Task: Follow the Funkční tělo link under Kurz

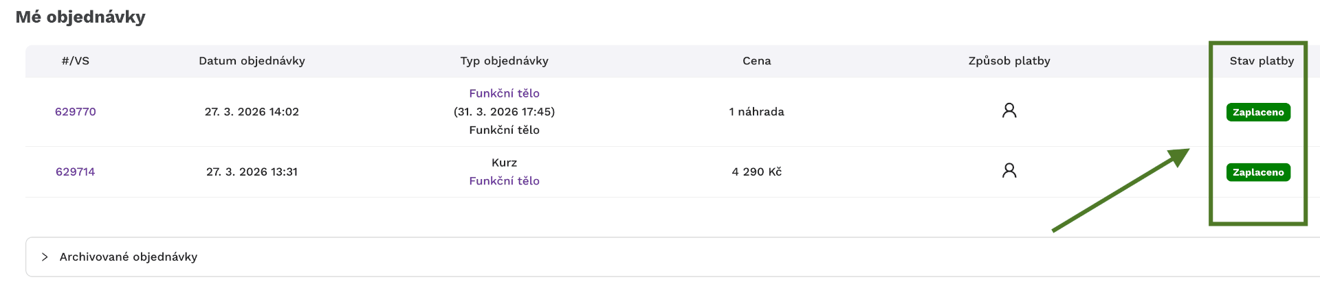Action: [504, 181]
